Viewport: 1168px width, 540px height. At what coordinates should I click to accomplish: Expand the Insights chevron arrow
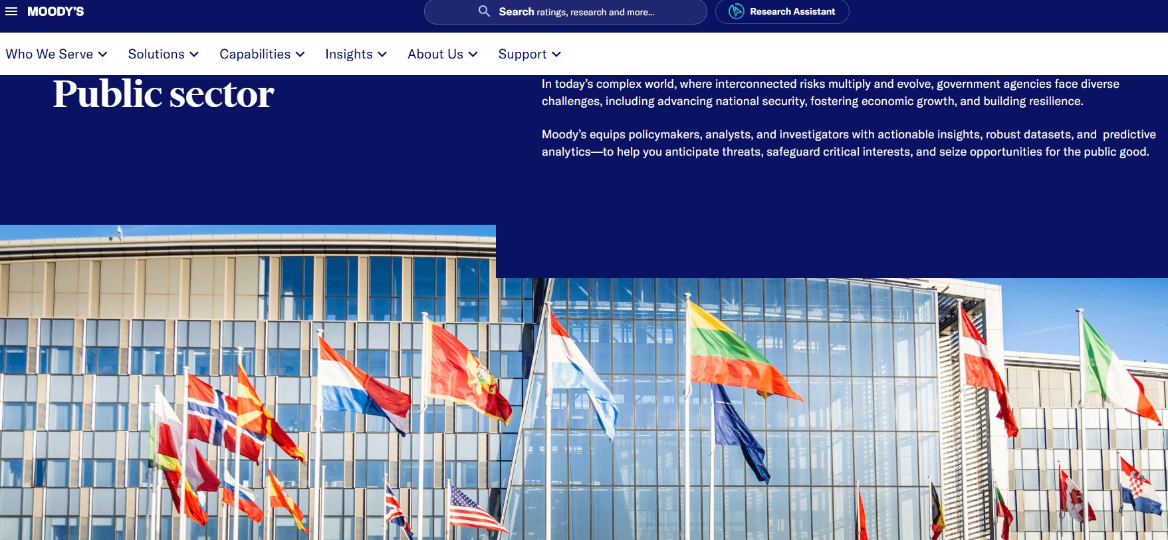click(x=382, y=55)
